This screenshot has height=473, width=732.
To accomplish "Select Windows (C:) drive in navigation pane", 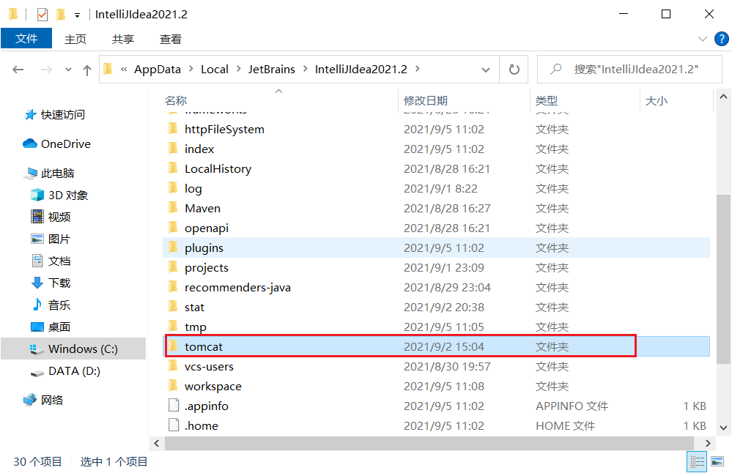I will 73,349.
